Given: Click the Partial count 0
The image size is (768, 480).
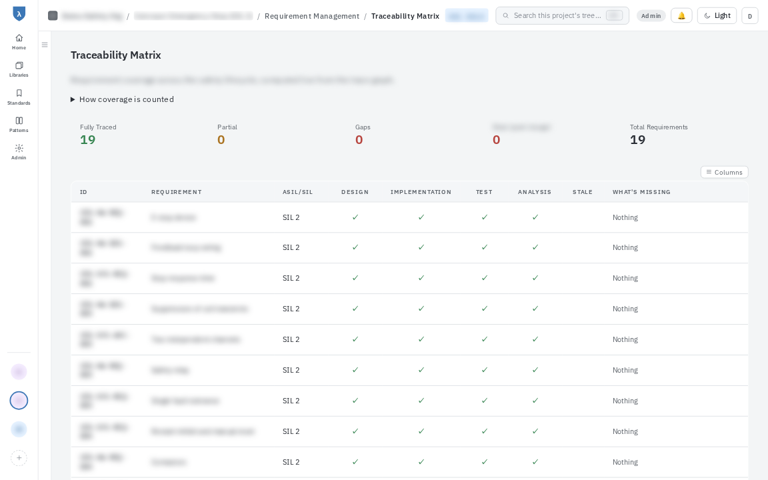Looking at the screenshot, I should [x=221, y=140].
